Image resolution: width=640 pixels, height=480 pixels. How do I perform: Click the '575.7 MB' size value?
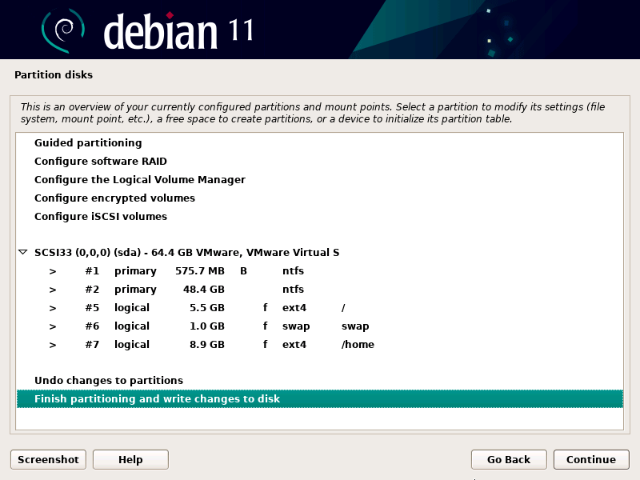click(199, 271)
